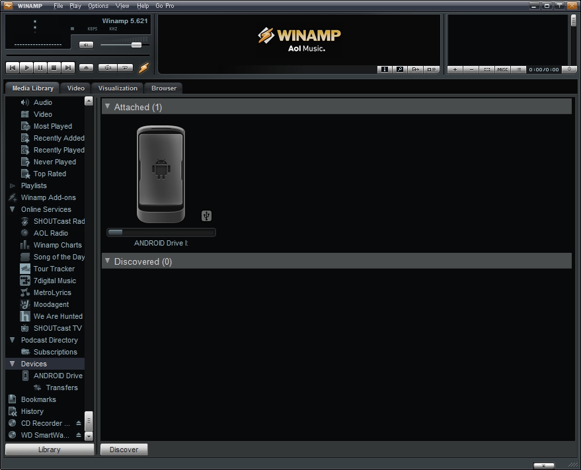Click the Android phone device thumbnail
This screenshot has width=581, height=470.
[161, 174]
